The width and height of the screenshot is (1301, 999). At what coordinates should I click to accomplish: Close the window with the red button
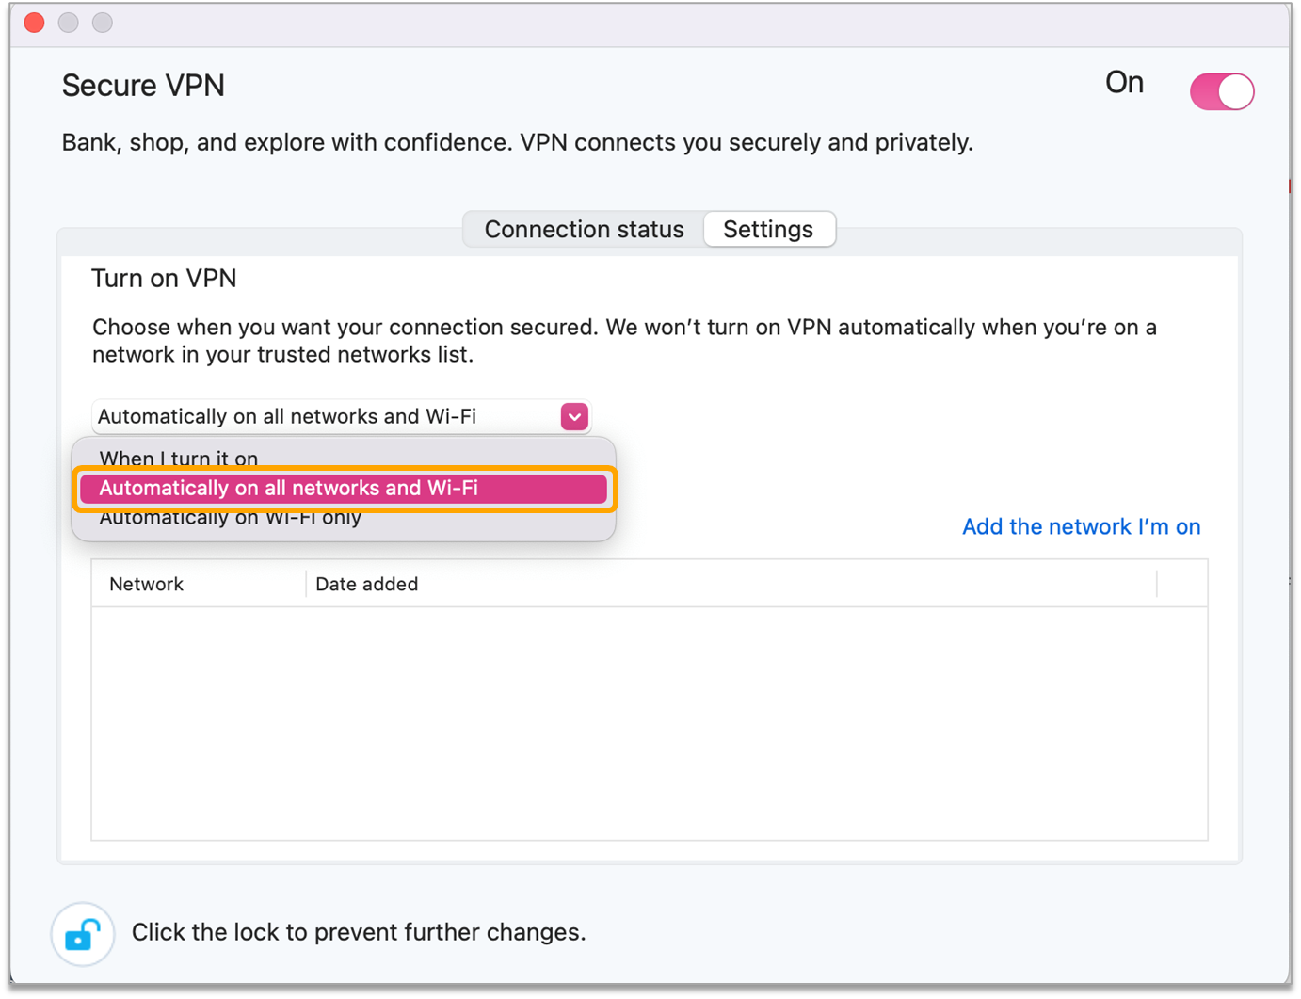[x=35, y=23]
